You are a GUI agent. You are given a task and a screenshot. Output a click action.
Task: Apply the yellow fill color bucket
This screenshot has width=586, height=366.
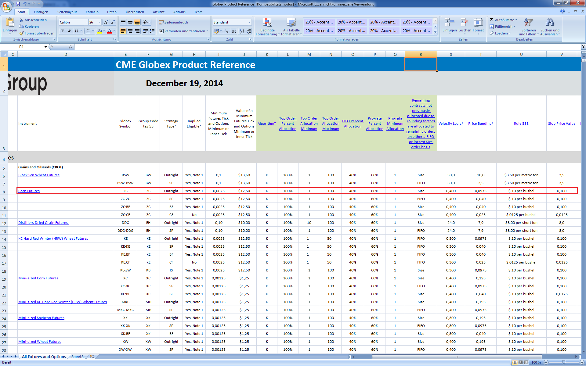(99, 31)
